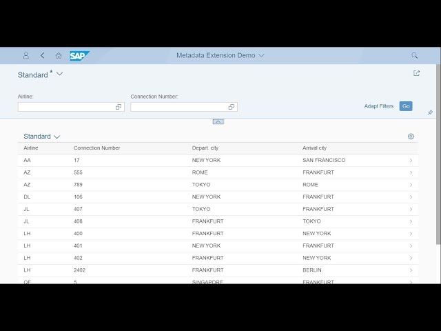
Task: Select connection number 17 cell
Action: [76, 160]
